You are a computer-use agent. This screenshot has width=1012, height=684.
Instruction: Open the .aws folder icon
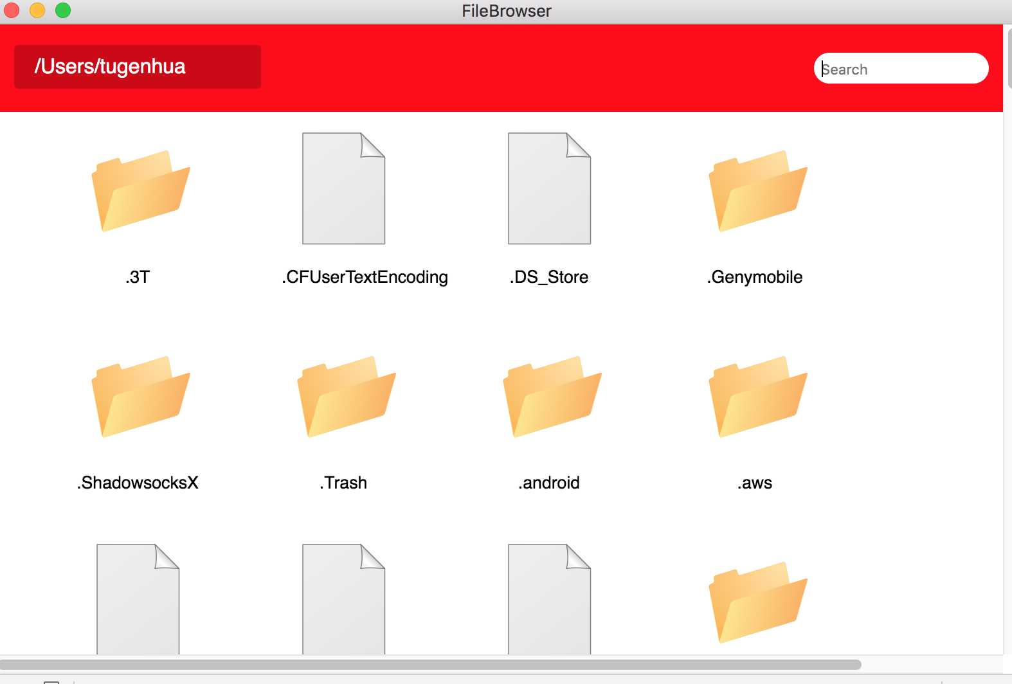758,396
